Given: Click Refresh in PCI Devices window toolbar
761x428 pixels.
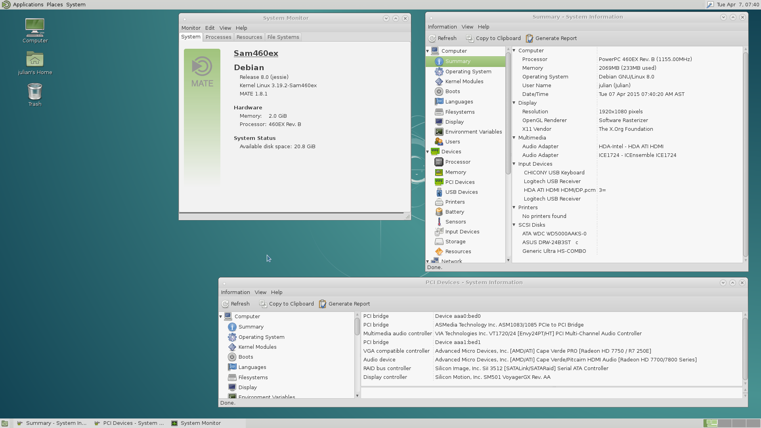Looking at the screenshot, I should click(x=235, y=304).
